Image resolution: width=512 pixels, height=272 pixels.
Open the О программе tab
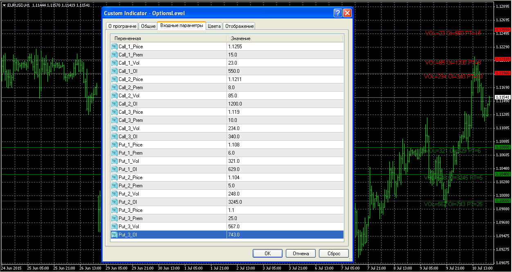[122, 26]
